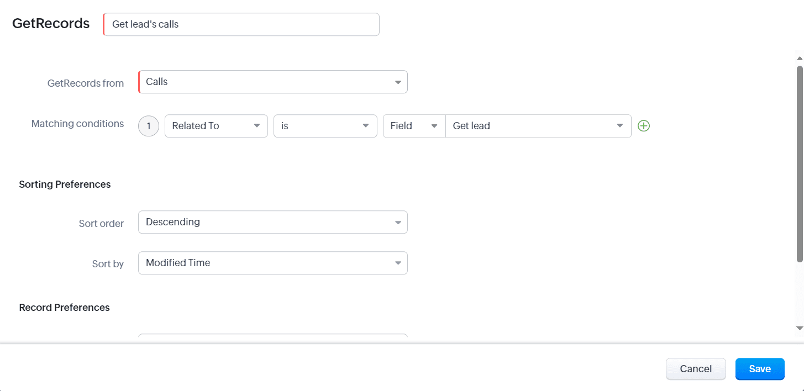
Task: Save the GetRecords configuration
Action: (760, 369)
